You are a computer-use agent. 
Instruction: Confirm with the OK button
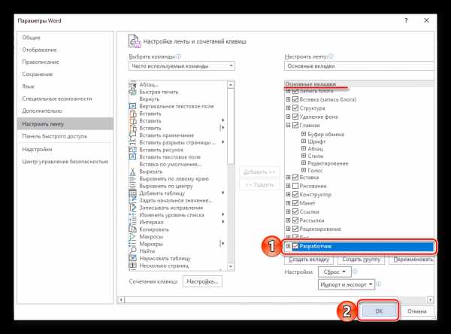click(x=379, y=311)
